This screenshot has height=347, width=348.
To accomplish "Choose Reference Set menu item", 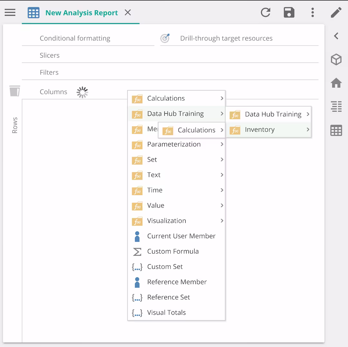I will (169, 297).
